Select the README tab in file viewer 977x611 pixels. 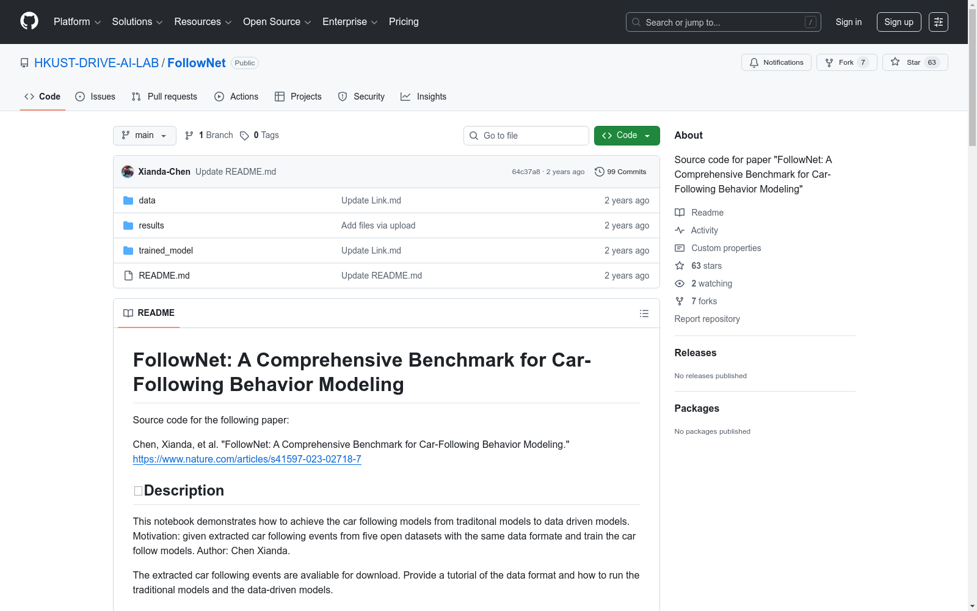(149, 313)
